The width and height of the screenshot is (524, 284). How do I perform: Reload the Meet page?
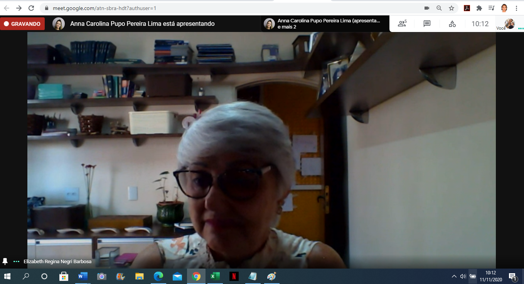[31, 8]
